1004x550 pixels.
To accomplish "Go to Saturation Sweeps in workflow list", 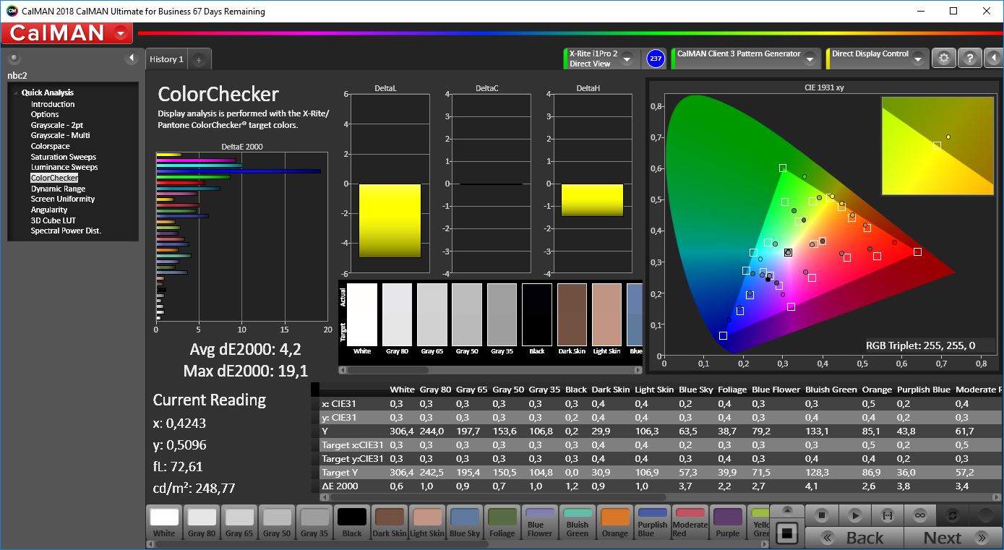I will pyautogui.click(x=63, y=157).
